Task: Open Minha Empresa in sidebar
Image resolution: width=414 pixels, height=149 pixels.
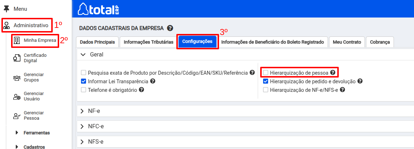Action: click(x=40, y=40)
